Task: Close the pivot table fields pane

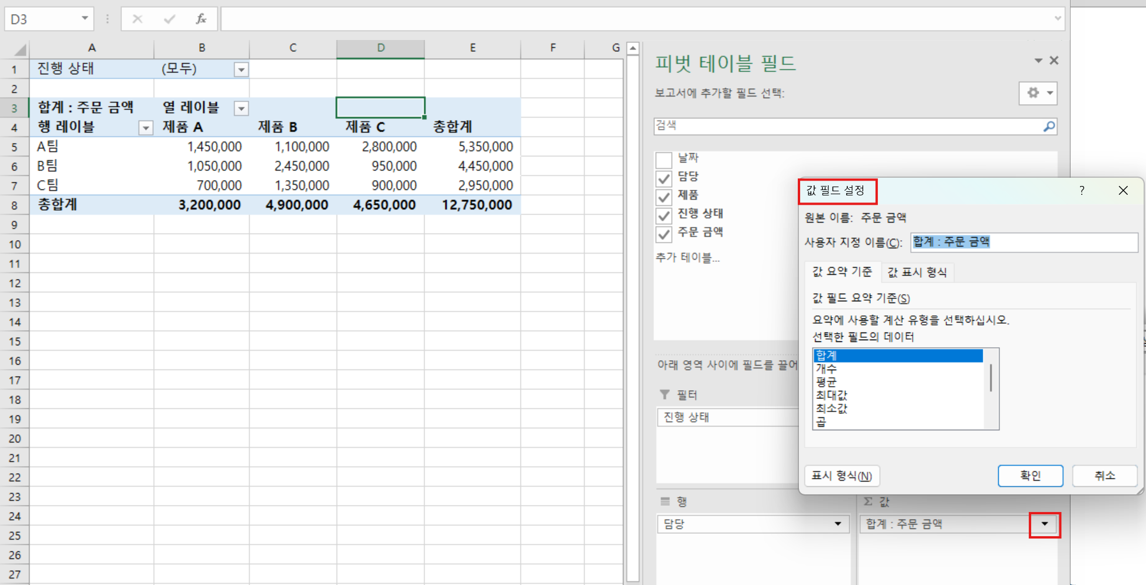Action: 1054,60
